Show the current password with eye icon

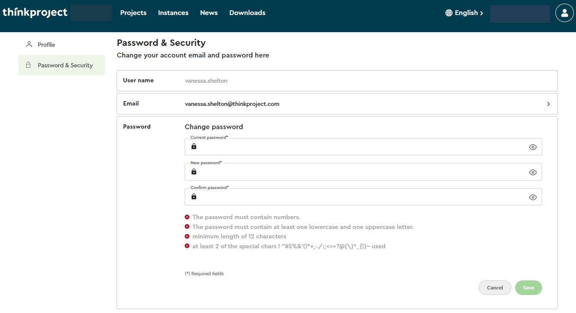pyautogui.click(x=533, y=147)
